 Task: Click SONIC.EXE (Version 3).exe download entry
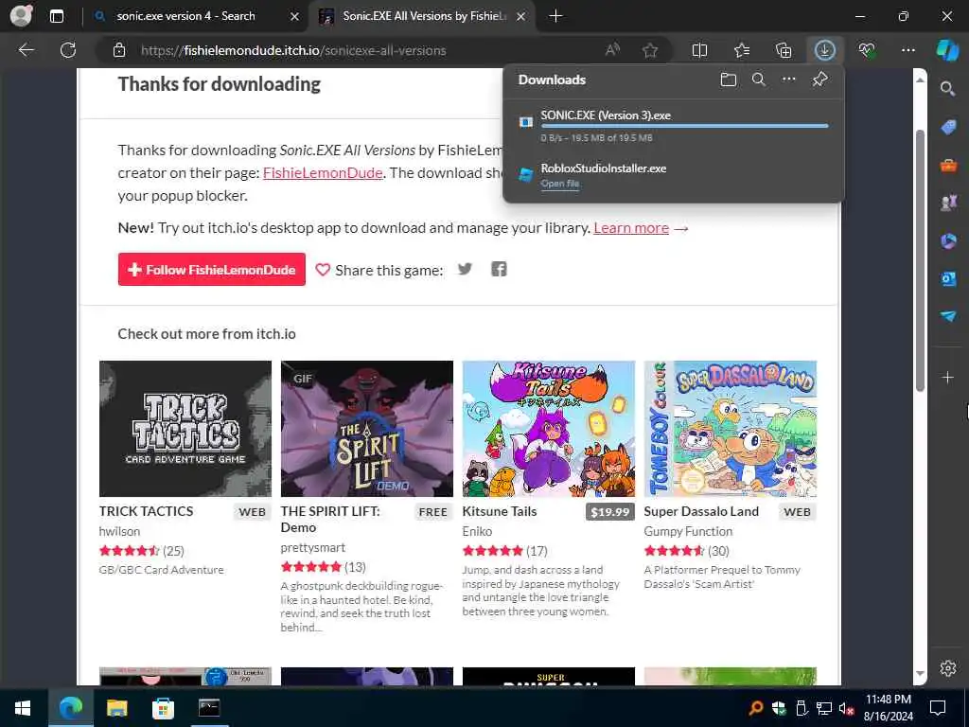674,126
